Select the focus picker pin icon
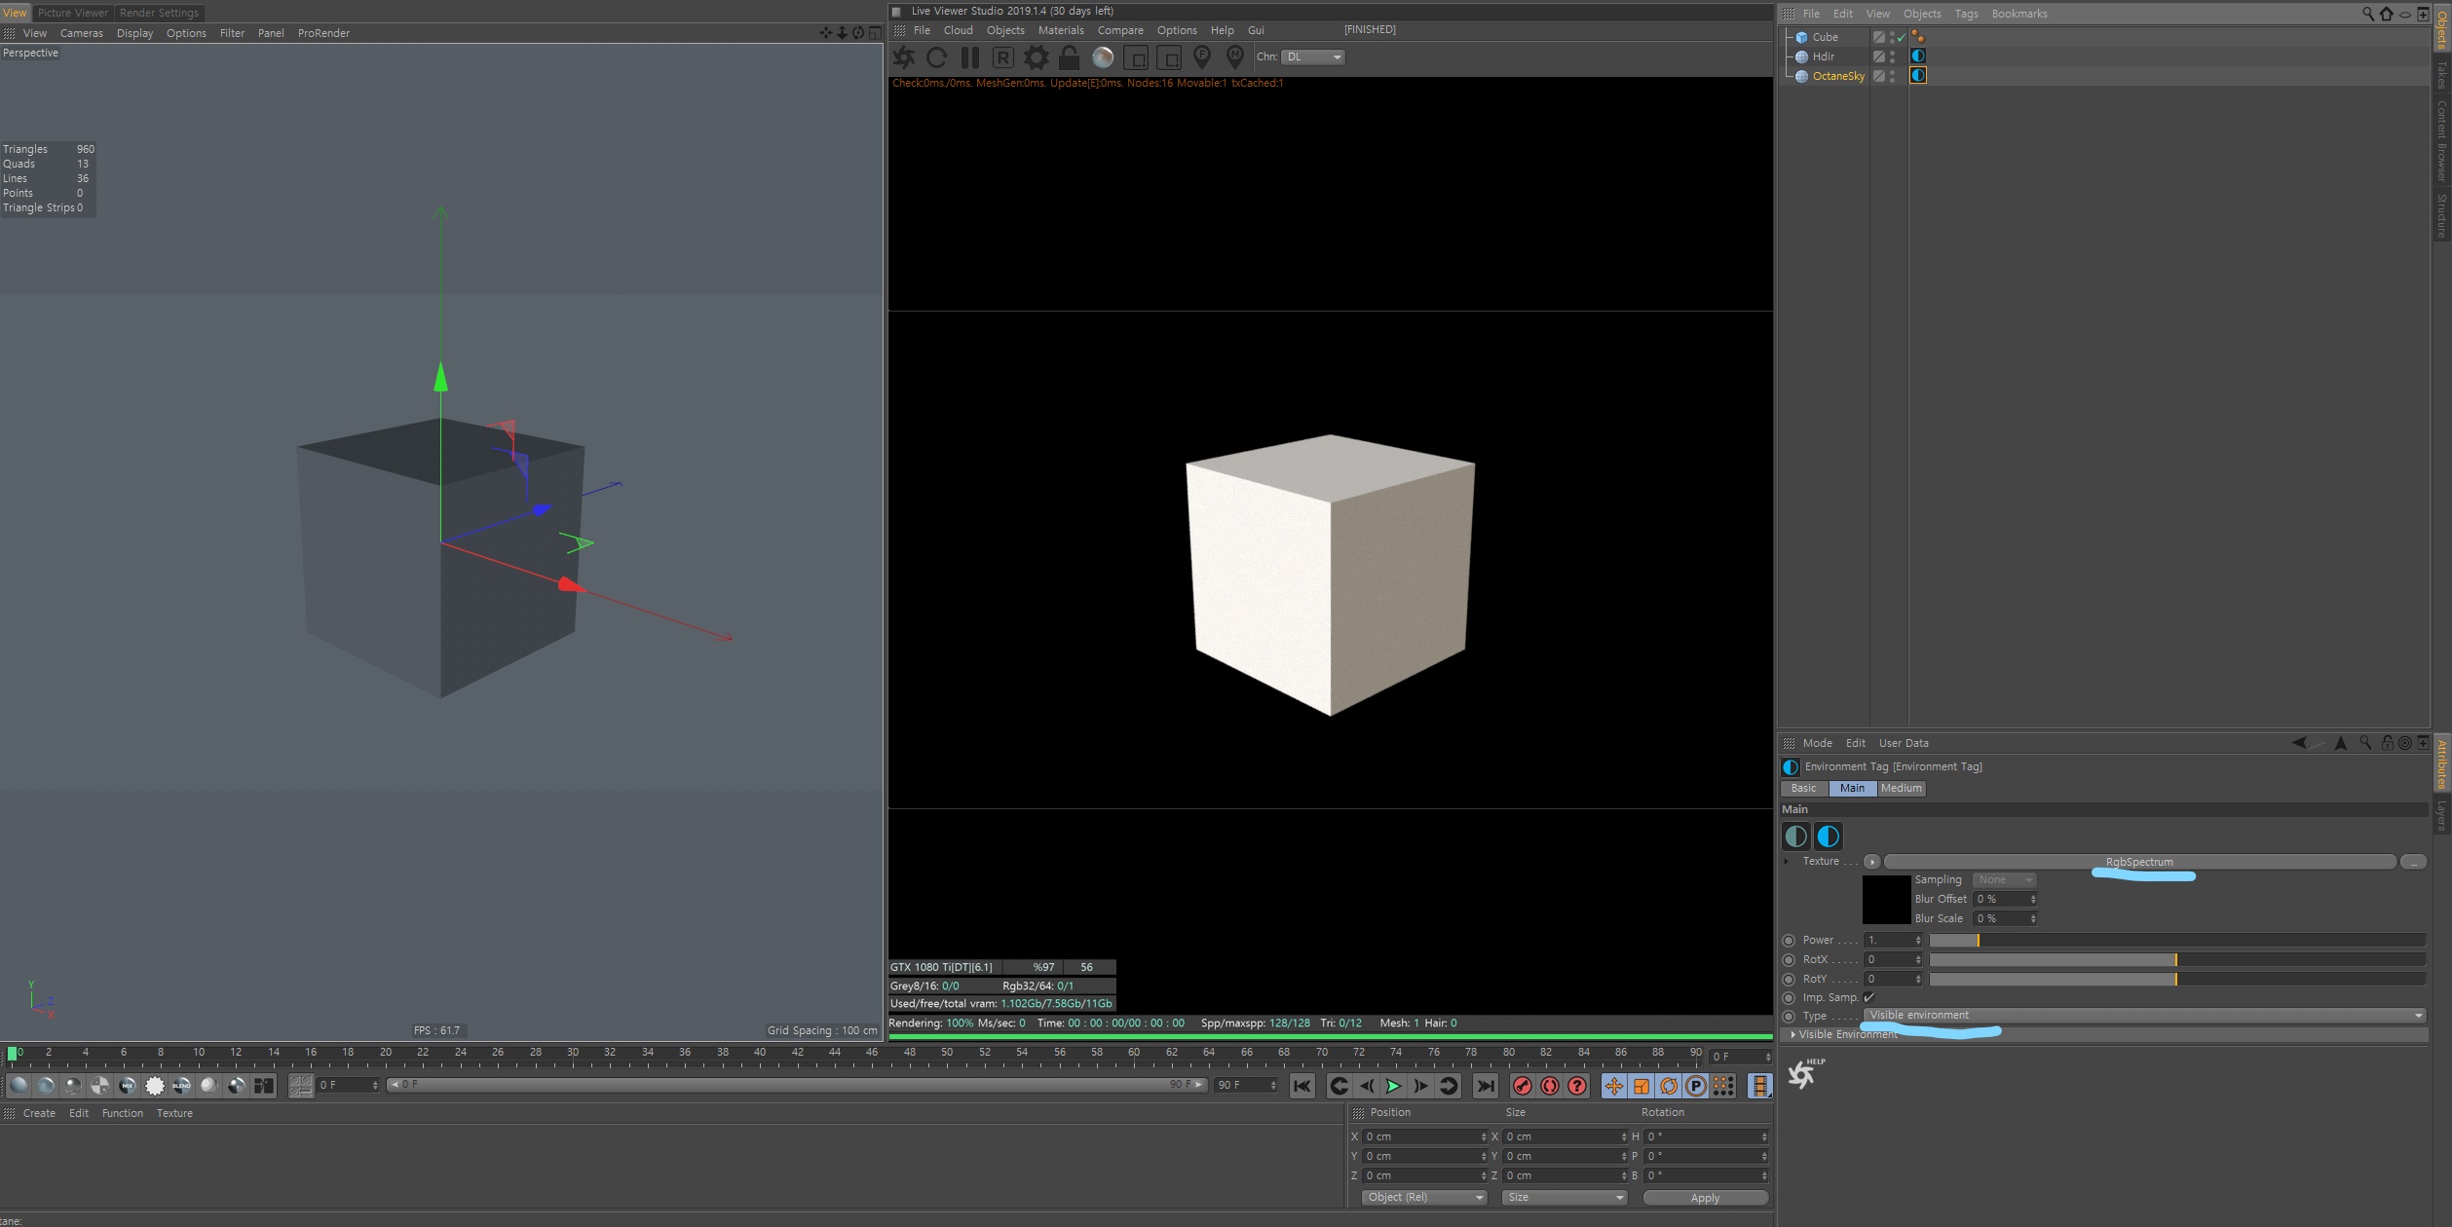2452x1227 pixels. [1202, 57]
